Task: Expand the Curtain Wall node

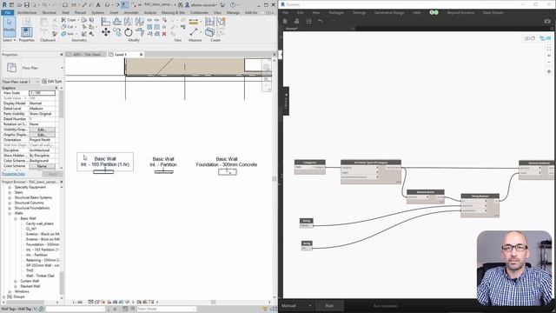Action: coord(16,281)
